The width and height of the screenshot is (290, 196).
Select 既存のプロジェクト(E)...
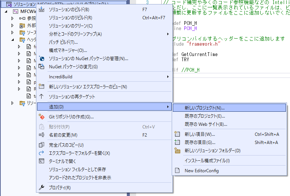point(229,116)
